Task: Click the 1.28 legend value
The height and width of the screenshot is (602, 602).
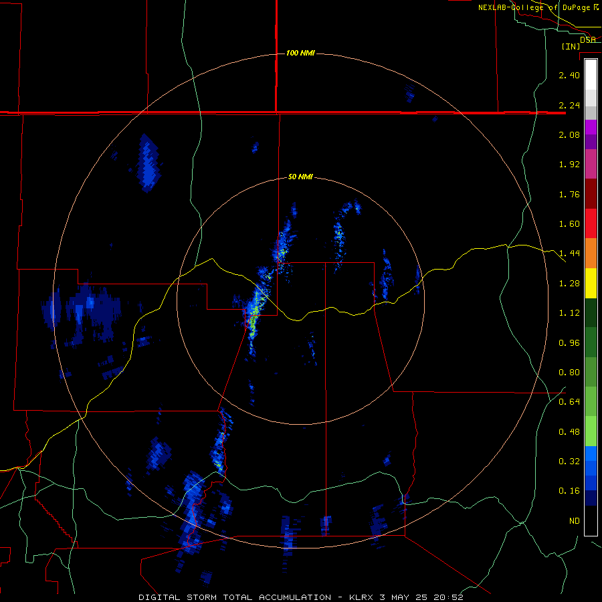Action: [x=569, y=284]
